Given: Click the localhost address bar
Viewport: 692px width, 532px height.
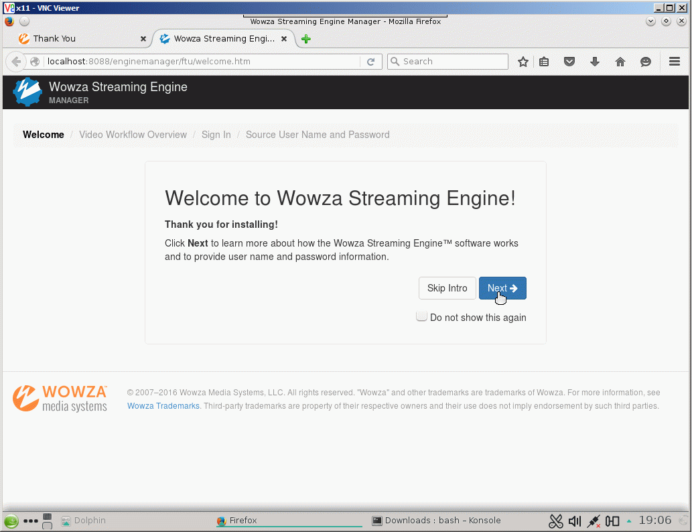Looking at the screenshot, I should coord(201,62).
